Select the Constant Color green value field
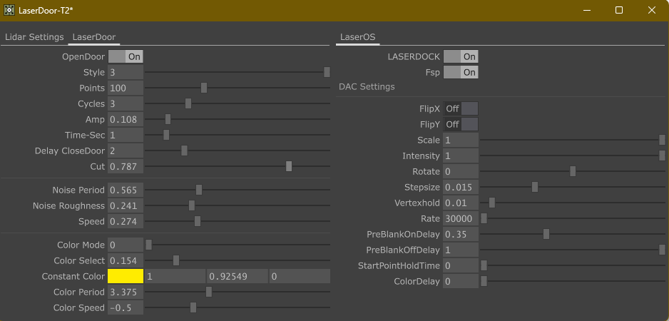The height and width of the screenshot is (321, 669). coord(238,277)
